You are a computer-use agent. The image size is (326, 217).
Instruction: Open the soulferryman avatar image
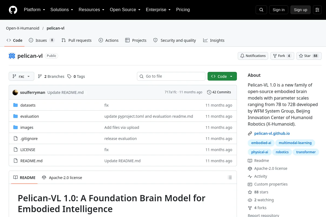tap(15, 92)
